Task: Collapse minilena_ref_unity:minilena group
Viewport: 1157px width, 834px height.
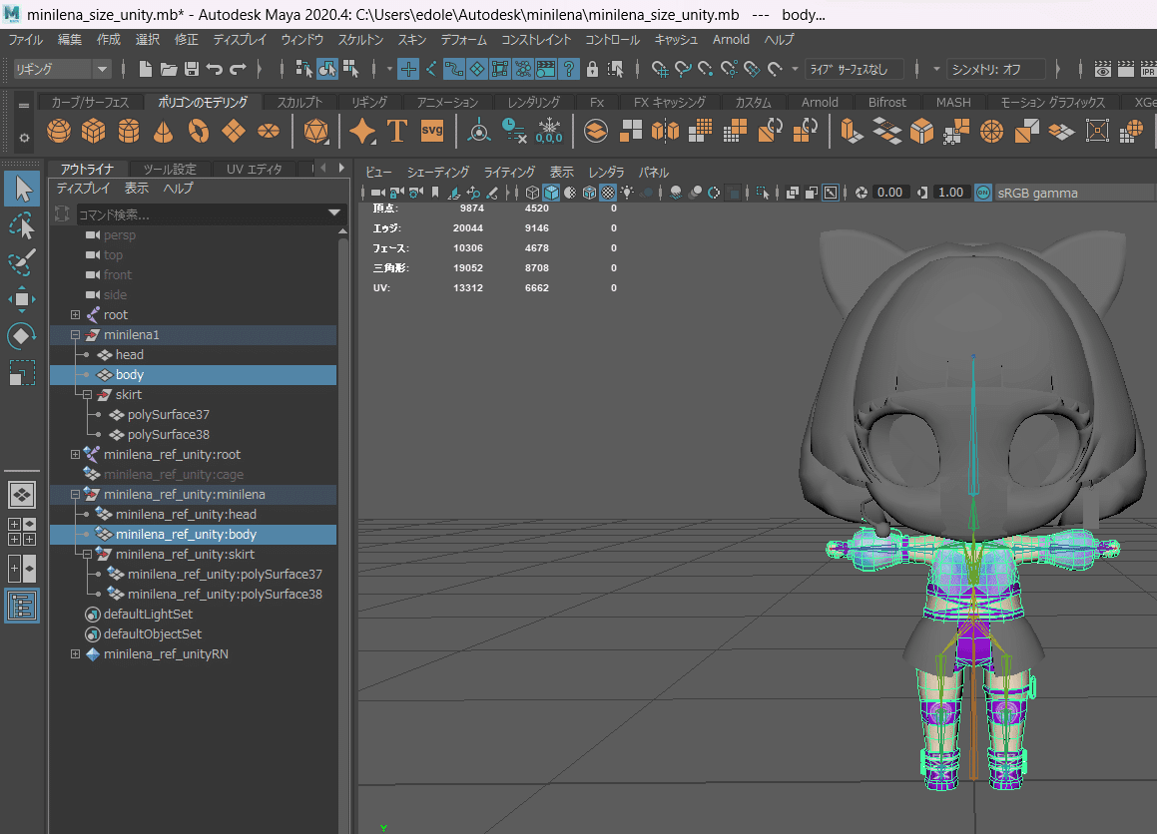Action: tap(75, 494)
